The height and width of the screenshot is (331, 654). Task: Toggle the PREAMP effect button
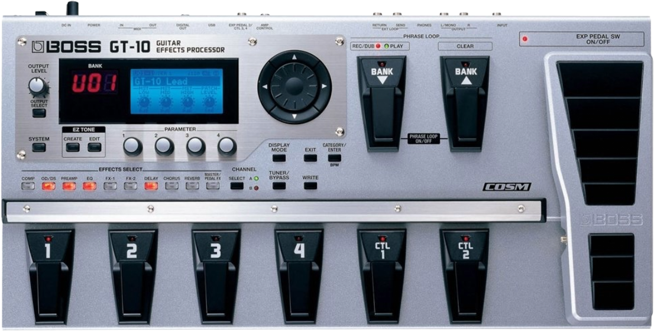pyautogui.click(x=69, y=186)
